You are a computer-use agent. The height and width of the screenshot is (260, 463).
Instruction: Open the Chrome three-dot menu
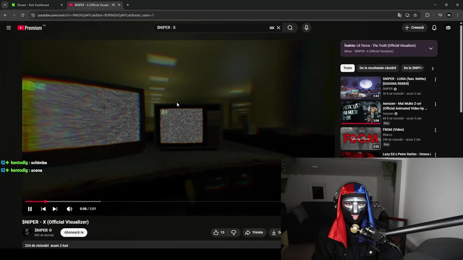457,15
